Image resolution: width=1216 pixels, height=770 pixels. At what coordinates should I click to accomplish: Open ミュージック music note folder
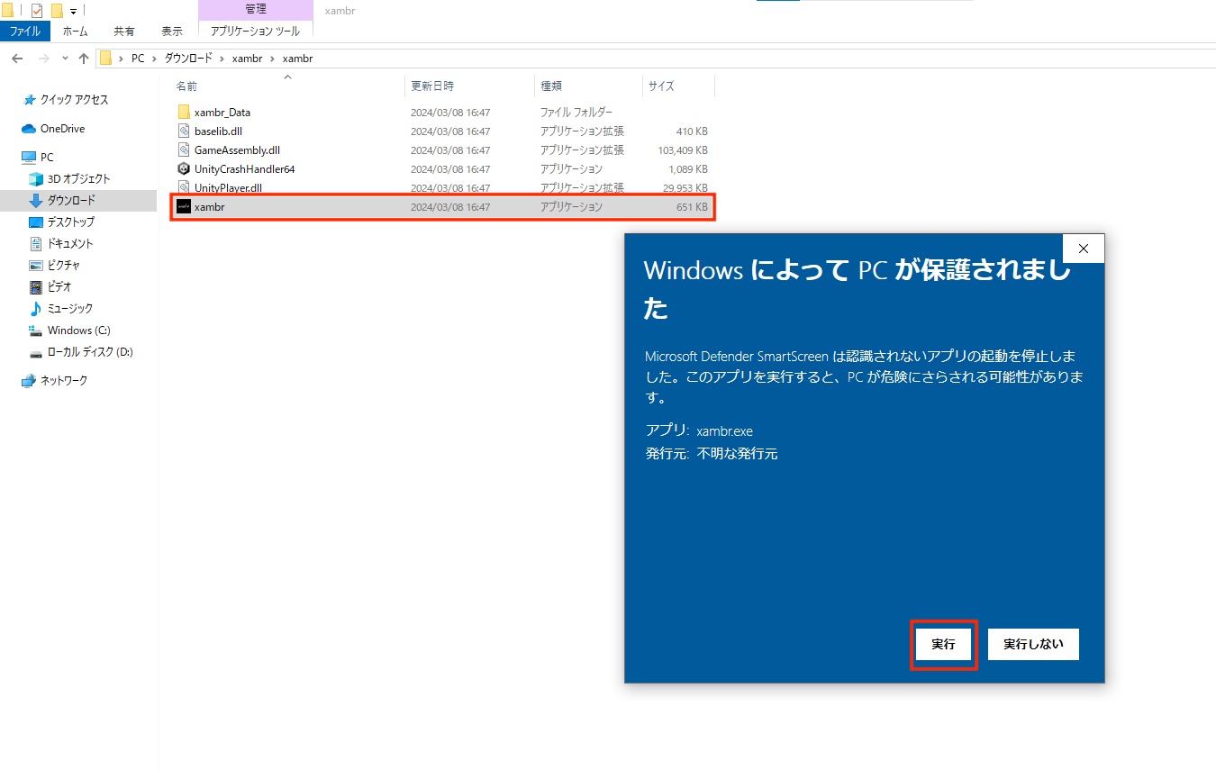click(36, 309)
